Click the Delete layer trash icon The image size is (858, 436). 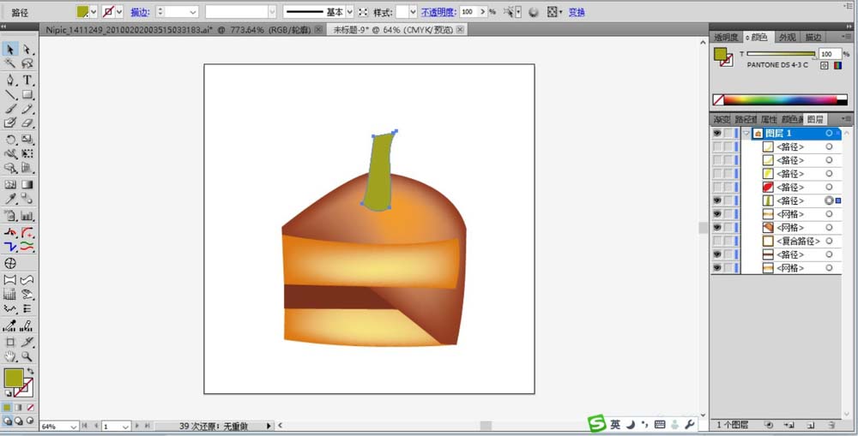(831, 424)
